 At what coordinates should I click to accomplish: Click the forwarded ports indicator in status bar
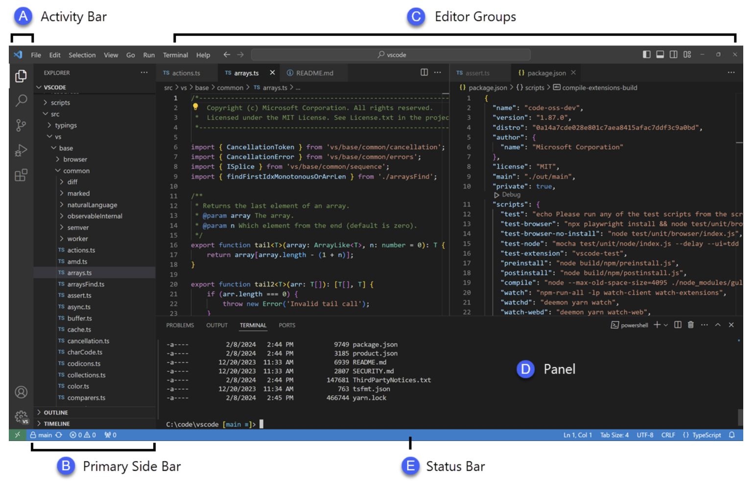[110, 435]
